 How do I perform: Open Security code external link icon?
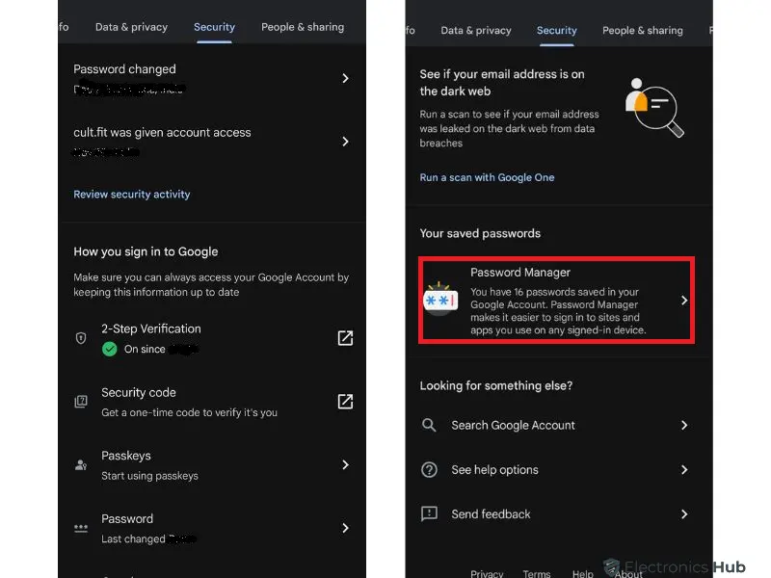tap(345, 402)
